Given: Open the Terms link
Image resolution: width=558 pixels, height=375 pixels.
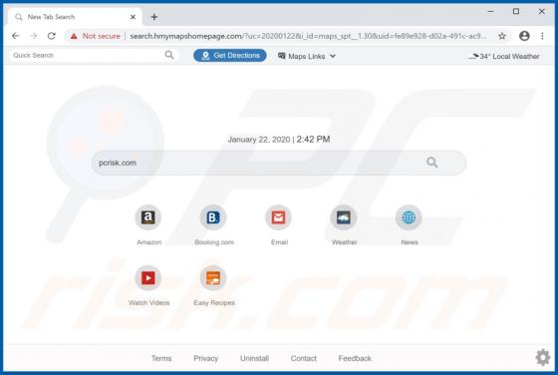Looking at the screenshot, I should (x=161, y=358).
